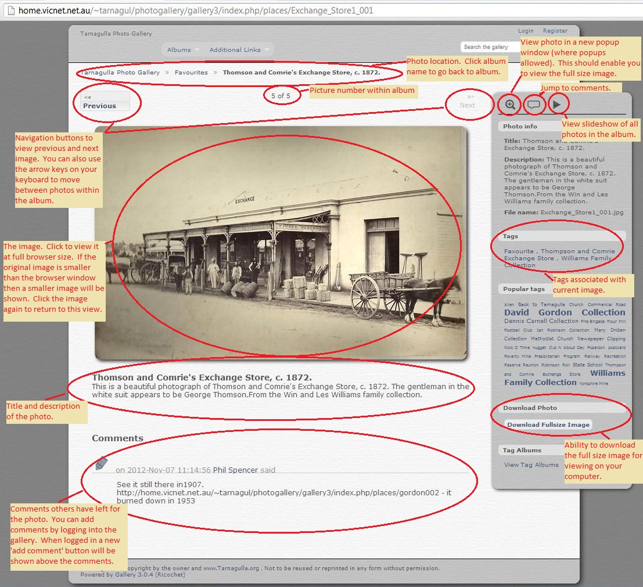This screenshot has height=587, width=643.
Task: Select the Favourite tag under Tags
Action: point(519,251)
